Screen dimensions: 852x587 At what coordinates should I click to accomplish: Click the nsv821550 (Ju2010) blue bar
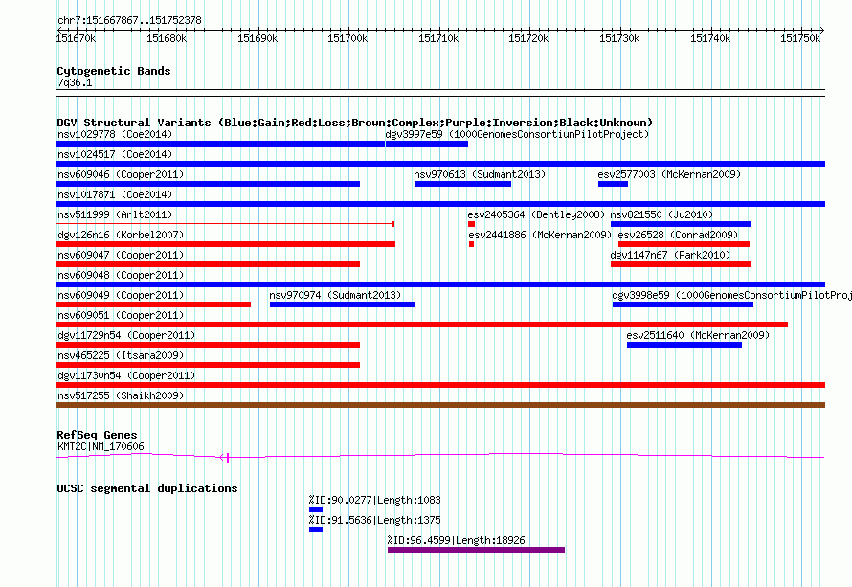(x=681, y=224)
